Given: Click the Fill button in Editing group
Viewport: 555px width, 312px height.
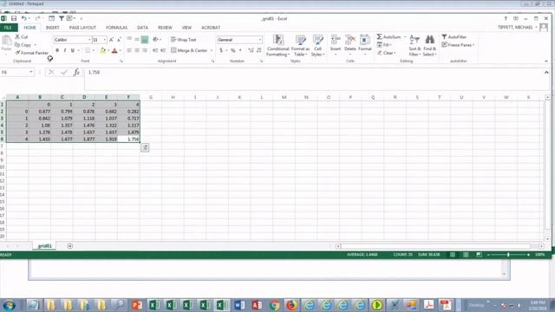Looking at the screenshot, I should (383, 45).
